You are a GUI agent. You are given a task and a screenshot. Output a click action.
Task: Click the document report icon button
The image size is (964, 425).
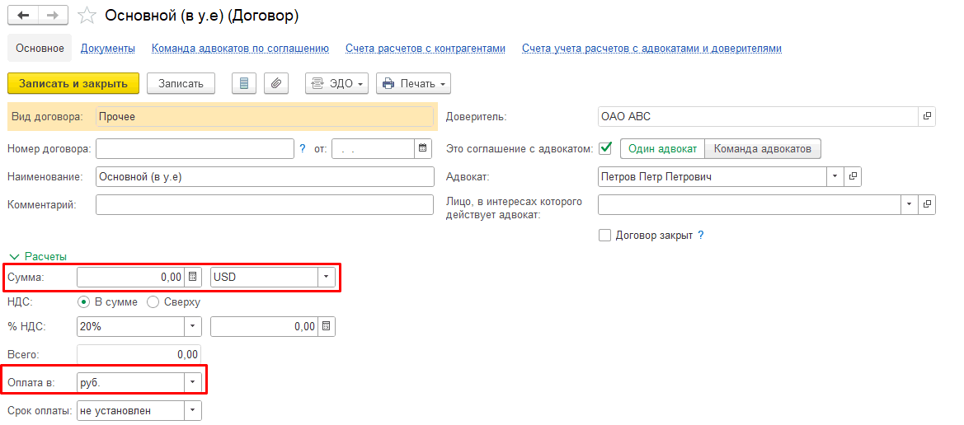click(x=243, y=83)
